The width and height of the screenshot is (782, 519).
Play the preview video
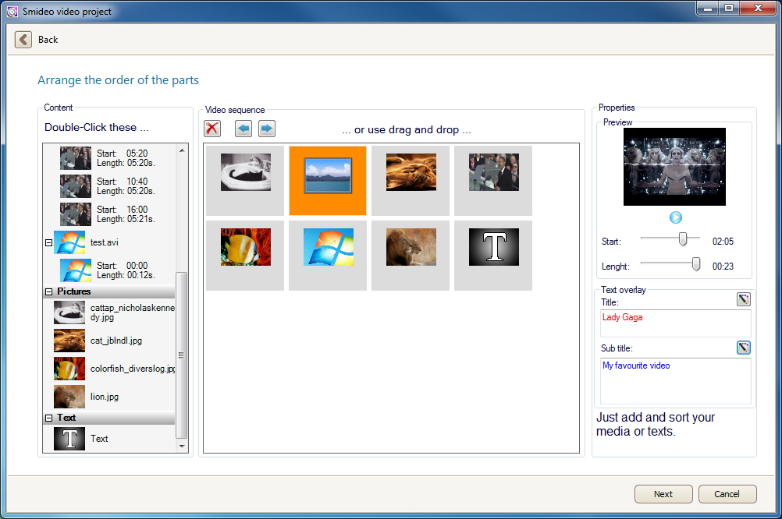point(675,217)
